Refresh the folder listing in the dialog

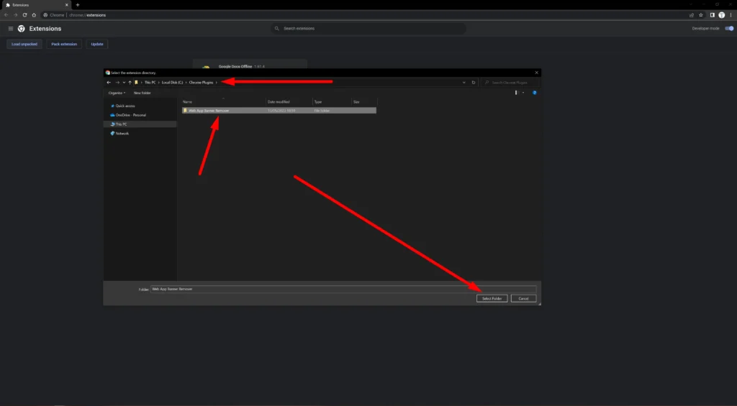pos(474,83)
